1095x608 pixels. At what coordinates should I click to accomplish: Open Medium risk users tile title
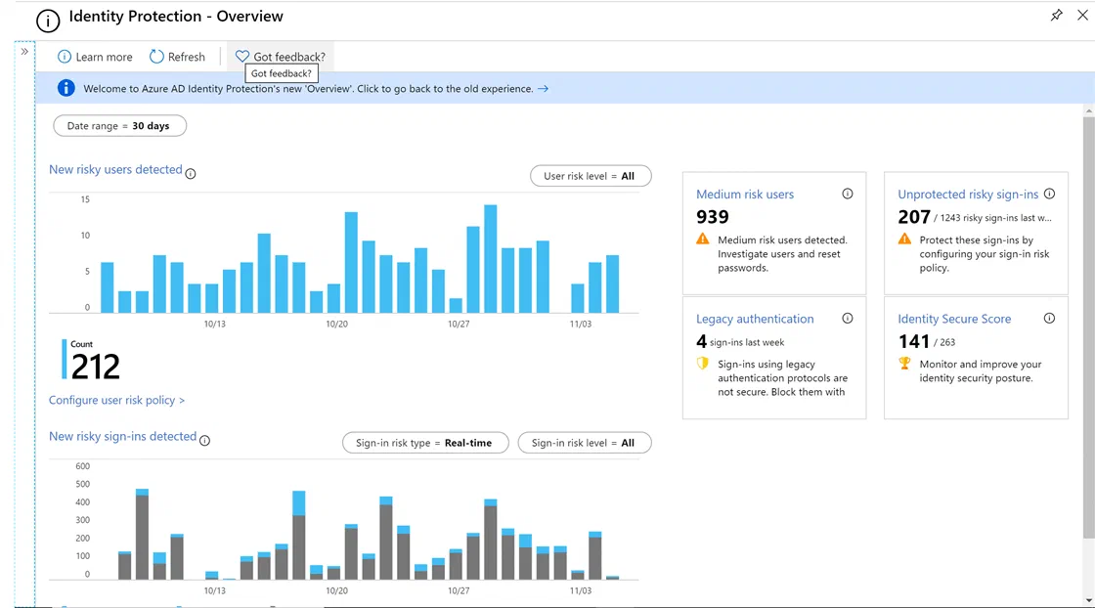tap(745, 195)
